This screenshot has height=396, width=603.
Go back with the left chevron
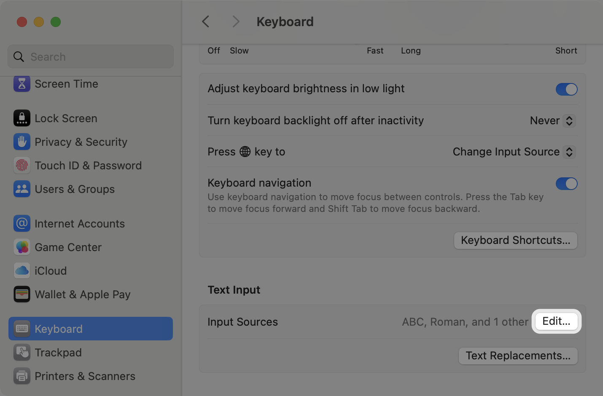pos(206,22)
